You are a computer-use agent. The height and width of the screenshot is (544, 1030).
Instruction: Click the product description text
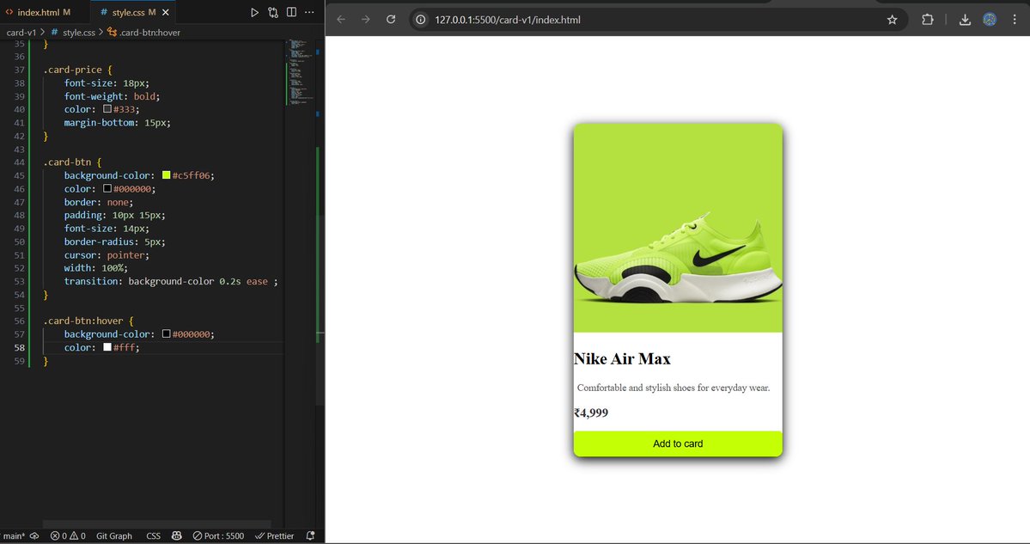click(x=673, y=388)
